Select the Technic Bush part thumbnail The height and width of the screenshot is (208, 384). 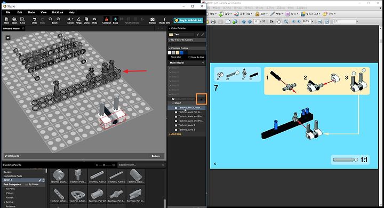coord(59,176)
